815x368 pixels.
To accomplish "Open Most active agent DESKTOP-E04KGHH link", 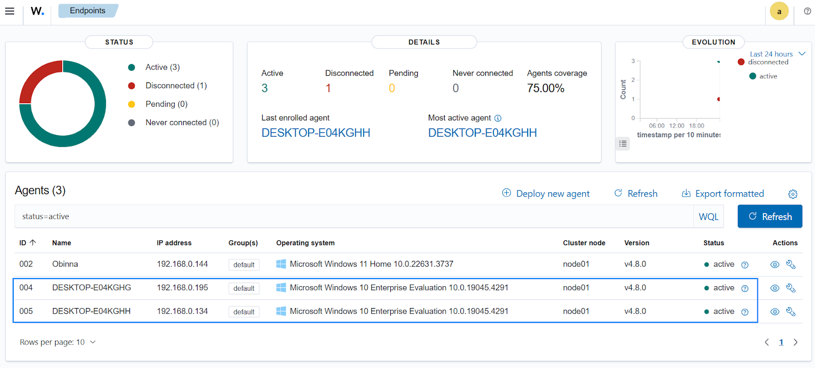I will click(482, 133).
